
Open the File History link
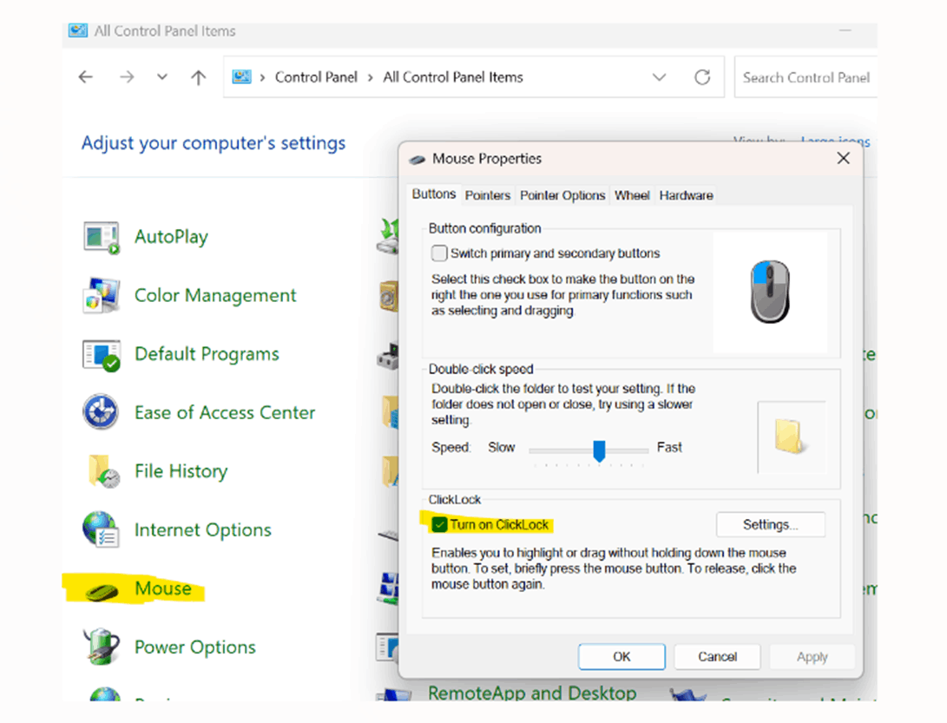[x=181, y=471]
